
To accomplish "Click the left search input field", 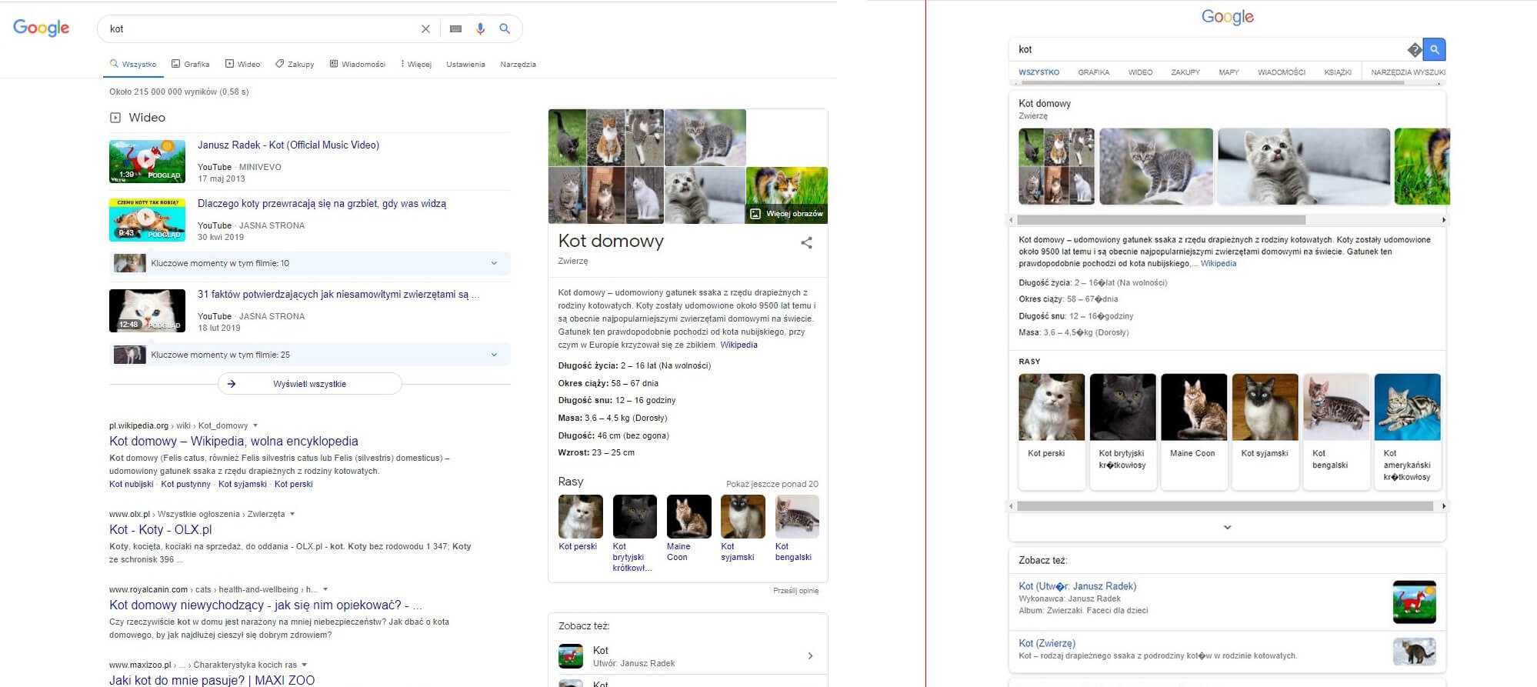I will (x=262, y=28).
